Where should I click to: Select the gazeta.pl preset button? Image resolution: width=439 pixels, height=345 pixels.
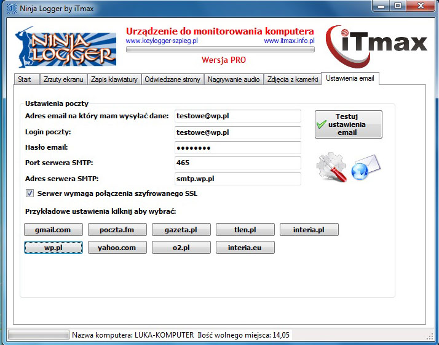(181, 230)
